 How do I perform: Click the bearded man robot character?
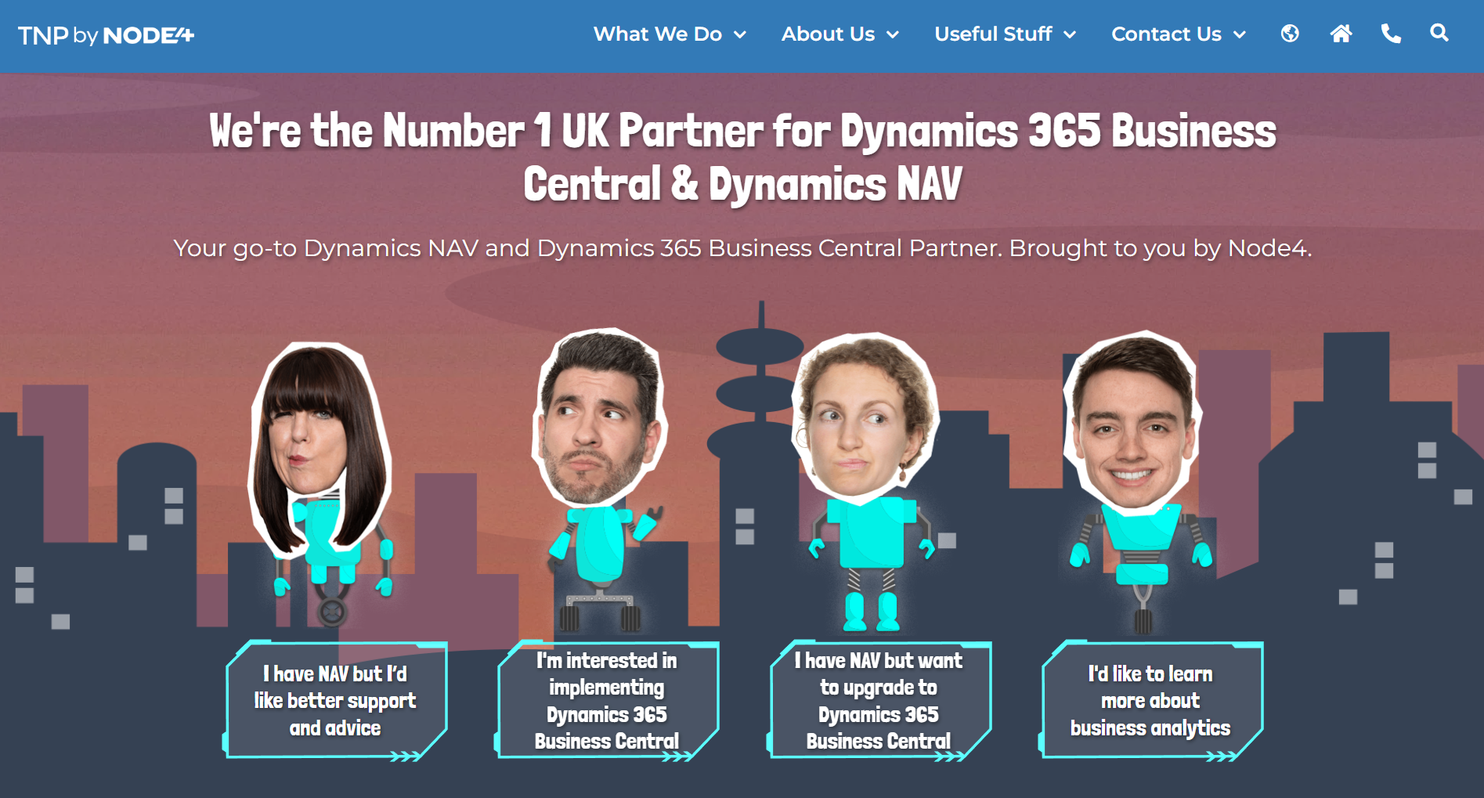point(599,479)
